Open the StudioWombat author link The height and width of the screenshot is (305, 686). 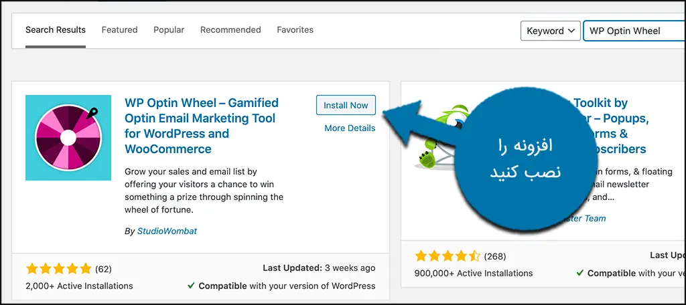[167, 231]
